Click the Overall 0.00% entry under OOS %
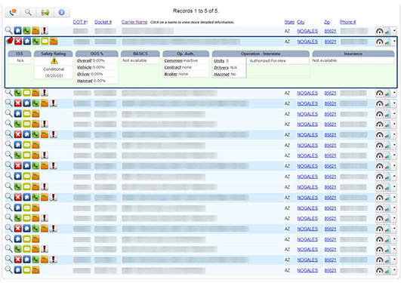 tap(91, 60)
